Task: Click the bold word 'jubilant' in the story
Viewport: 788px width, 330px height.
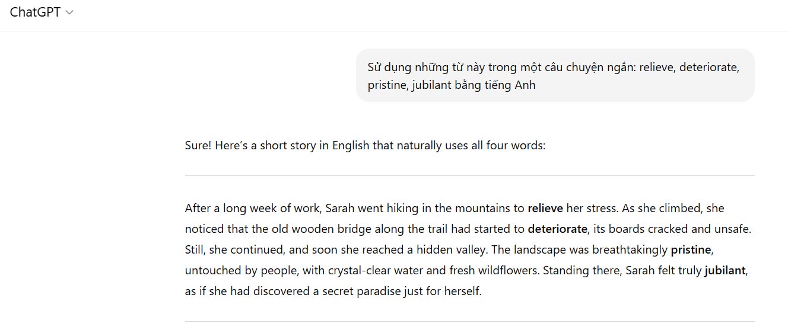Action: point(725,271)
